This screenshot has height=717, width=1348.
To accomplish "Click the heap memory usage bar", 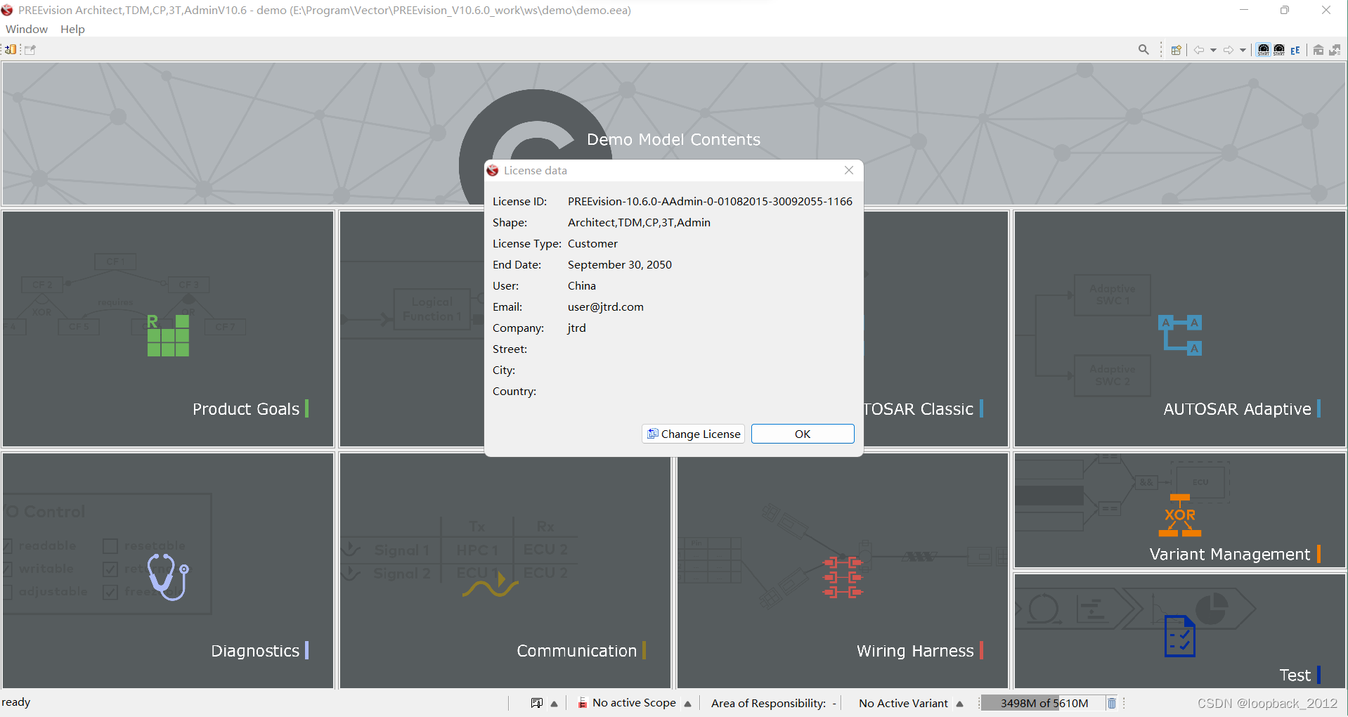I will (1044, 703).
